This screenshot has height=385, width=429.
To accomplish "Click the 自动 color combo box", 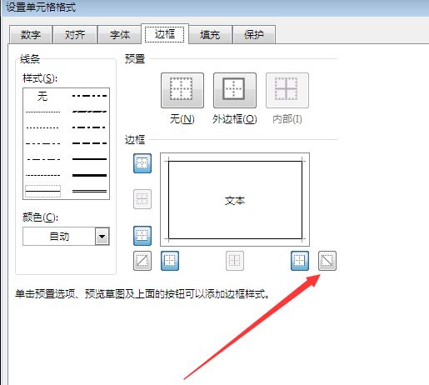I will pos(66,237).
